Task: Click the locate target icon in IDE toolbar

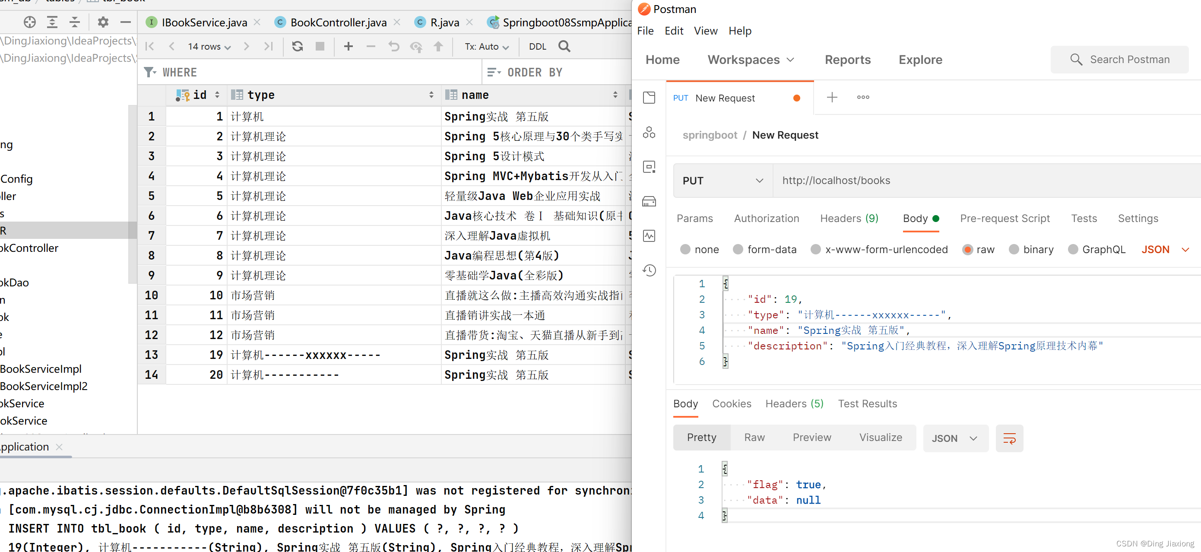Action: coord(30,22)
